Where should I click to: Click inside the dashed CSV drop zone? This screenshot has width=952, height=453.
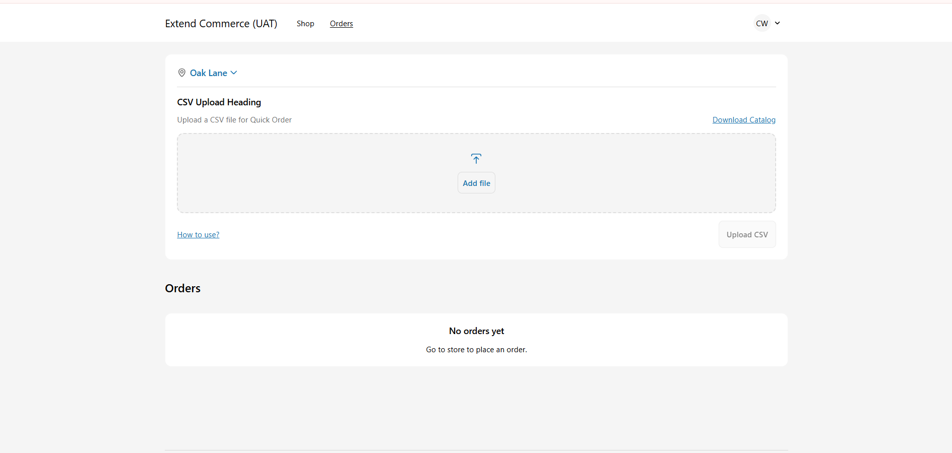(476, 173)
